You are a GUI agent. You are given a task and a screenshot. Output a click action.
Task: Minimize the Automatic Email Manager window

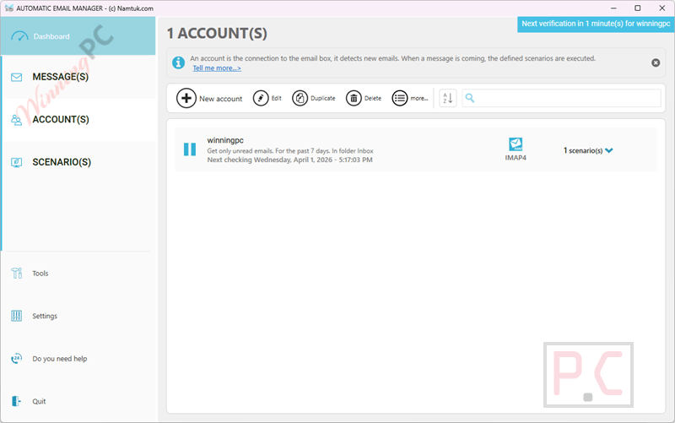613,8
